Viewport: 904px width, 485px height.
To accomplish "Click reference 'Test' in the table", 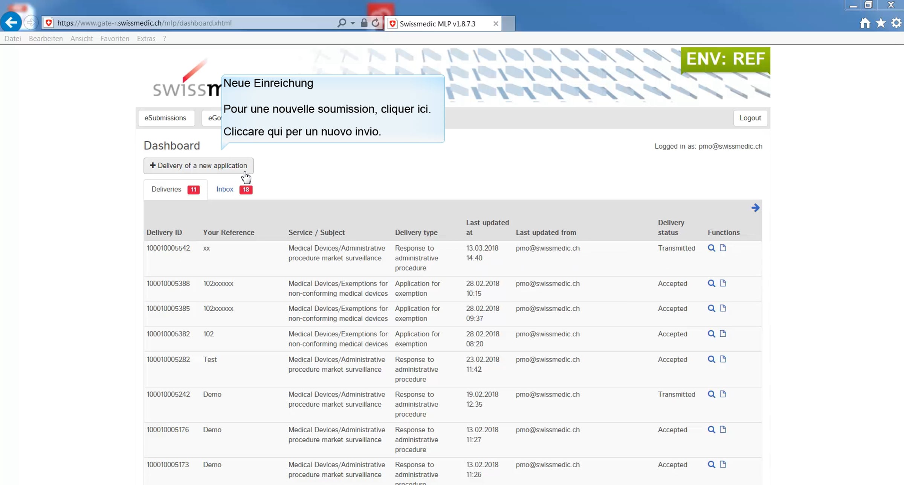I will pos(210,360).
